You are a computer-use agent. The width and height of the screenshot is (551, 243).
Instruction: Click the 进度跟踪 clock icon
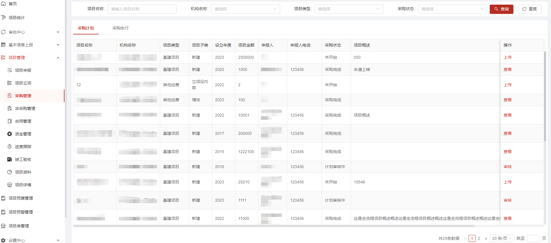point(10,147)
